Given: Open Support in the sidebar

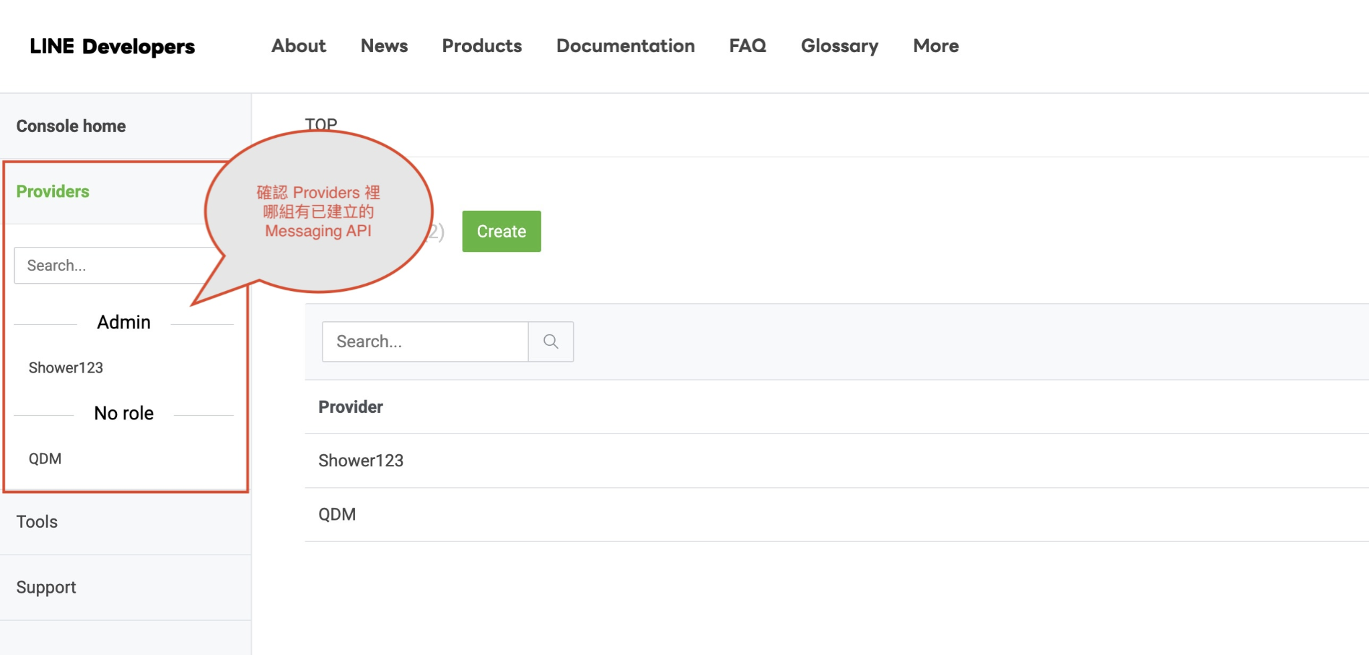Looking at the screenshot, I should point(46,587).
